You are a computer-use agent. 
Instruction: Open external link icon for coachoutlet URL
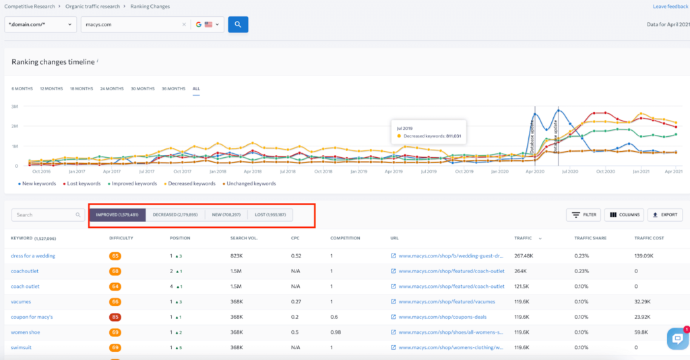coord(393,271)
